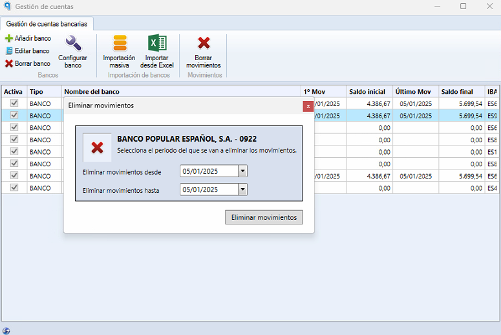Select highlighted row's Saldo final 5.699,54
The image size is (501, 335).
tap(462, 116)
